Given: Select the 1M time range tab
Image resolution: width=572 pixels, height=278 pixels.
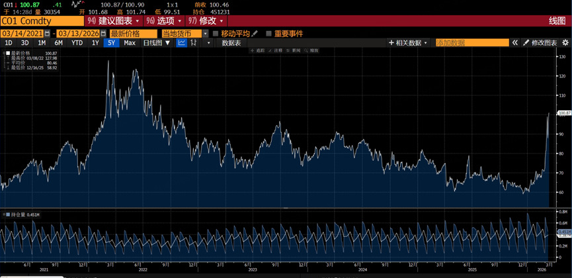Looking at the screenshot, I should 42,43.
